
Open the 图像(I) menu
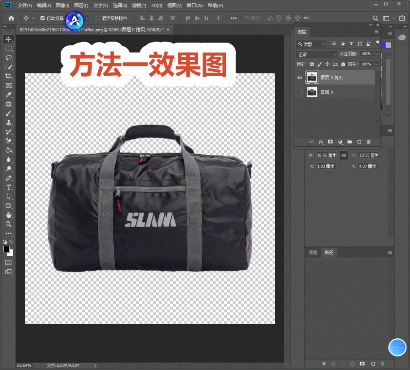(62, 6)
